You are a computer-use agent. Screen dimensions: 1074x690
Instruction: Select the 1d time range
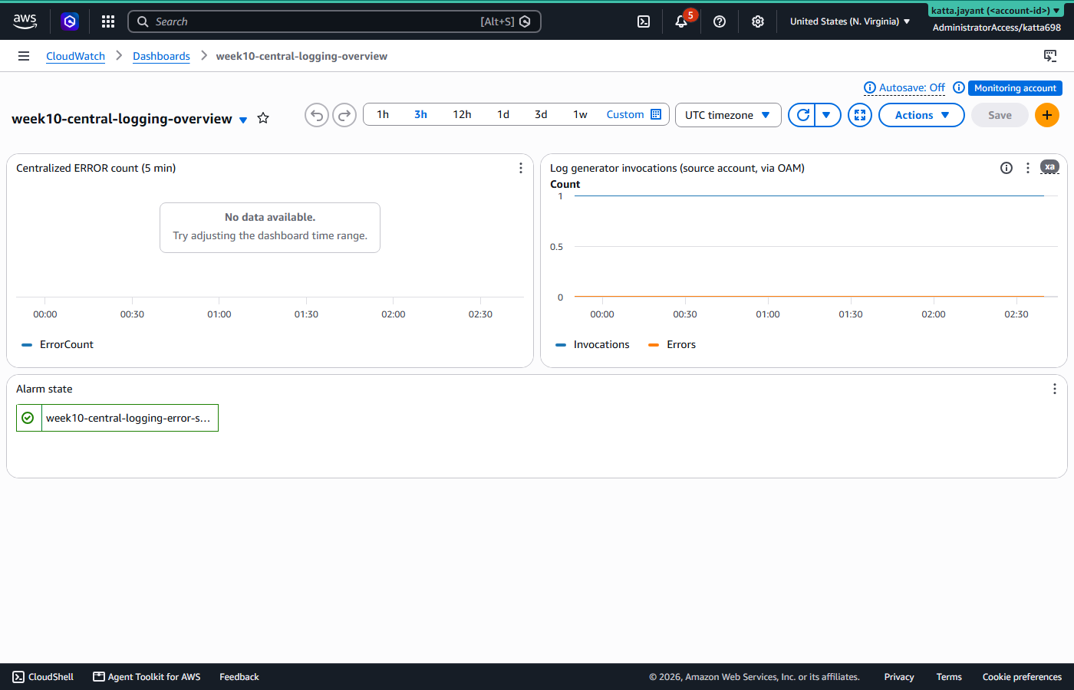(x=503, y=114)
